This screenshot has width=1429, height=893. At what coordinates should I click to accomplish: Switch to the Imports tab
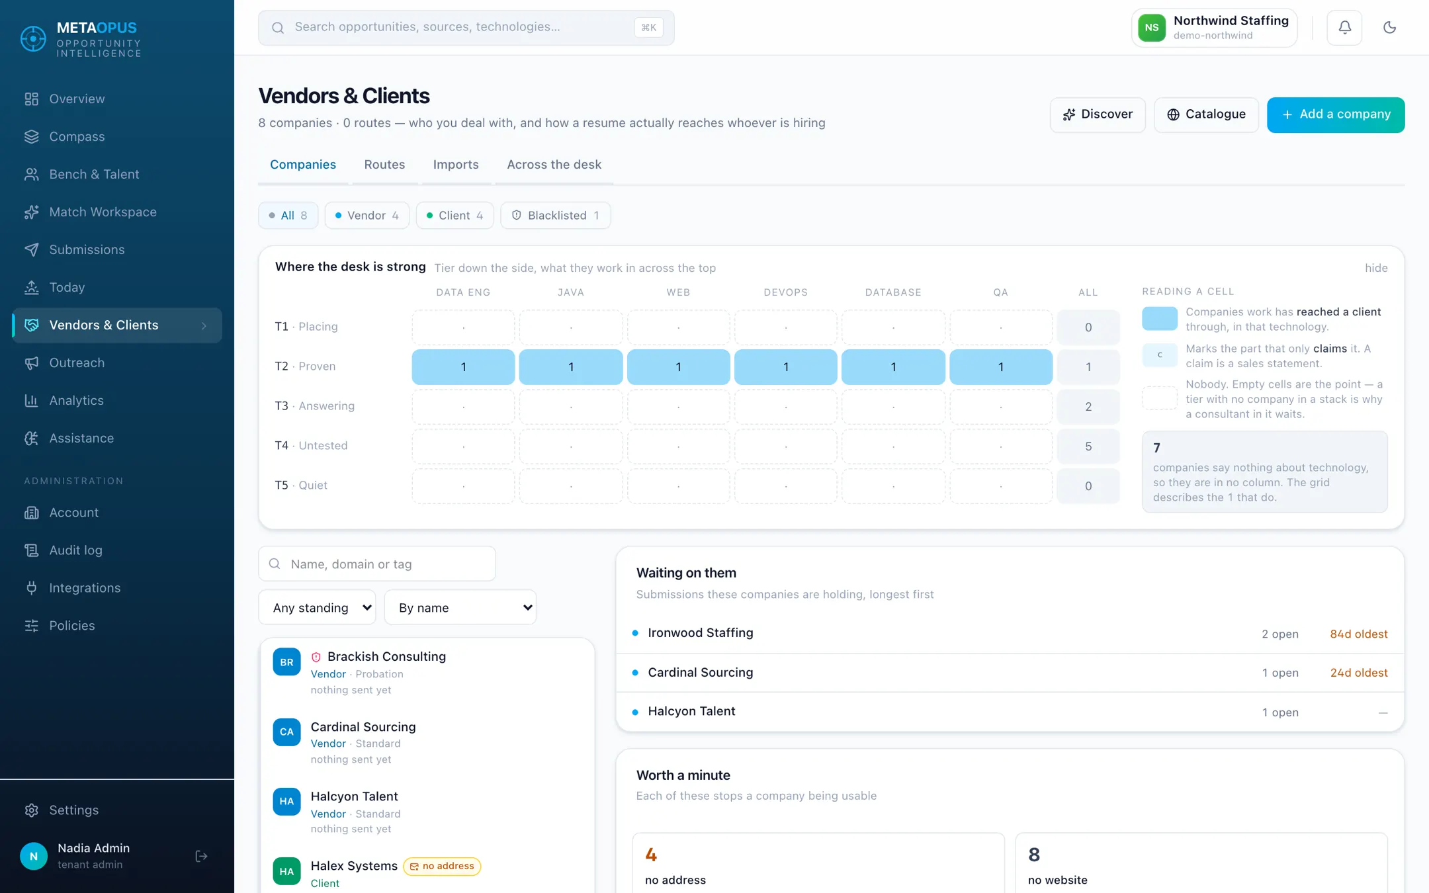point(456,165)
